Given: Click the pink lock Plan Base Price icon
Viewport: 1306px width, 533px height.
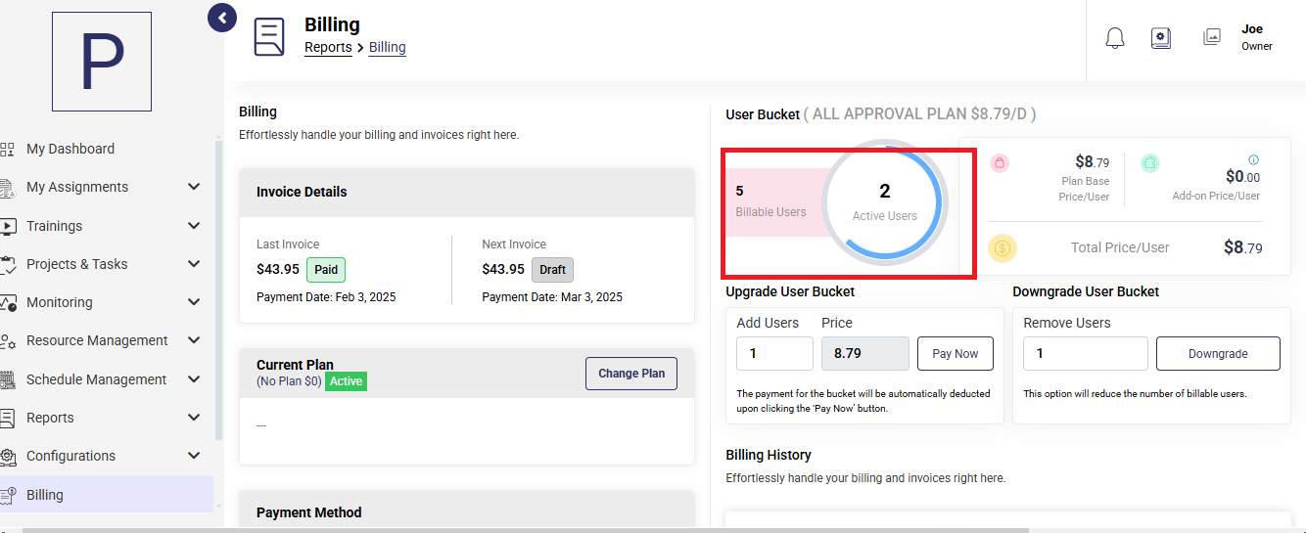Looking at the screenshot, I should coord(1000,163).
